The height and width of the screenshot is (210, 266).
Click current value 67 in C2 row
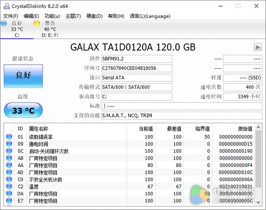[x=150, y=187]
